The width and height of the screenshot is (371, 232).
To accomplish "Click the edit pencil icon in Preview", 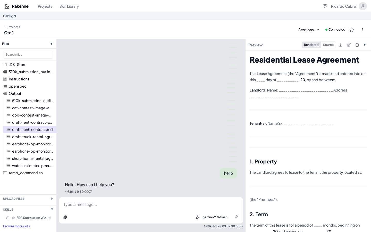I will (x=349, y=45).
